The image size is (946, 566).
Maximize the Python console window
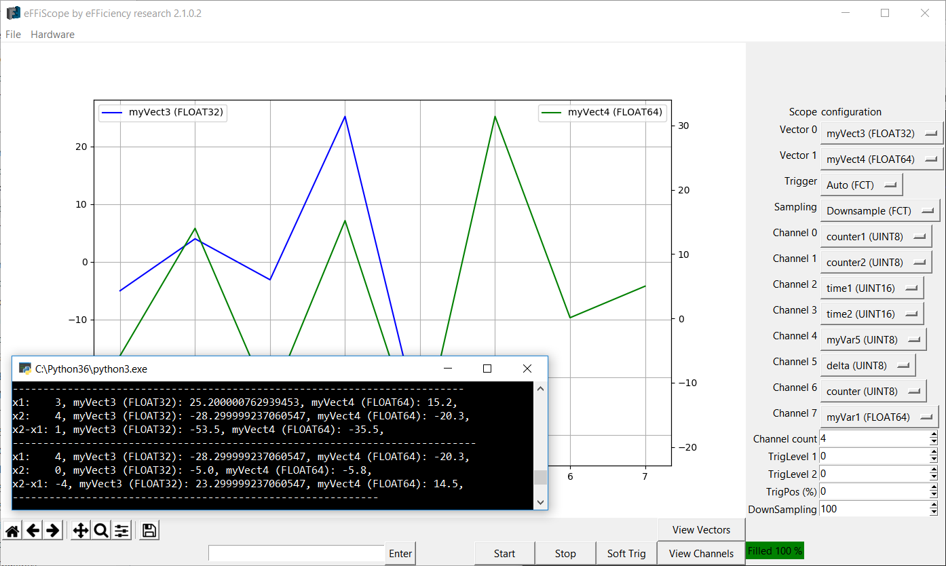[487, 369]
